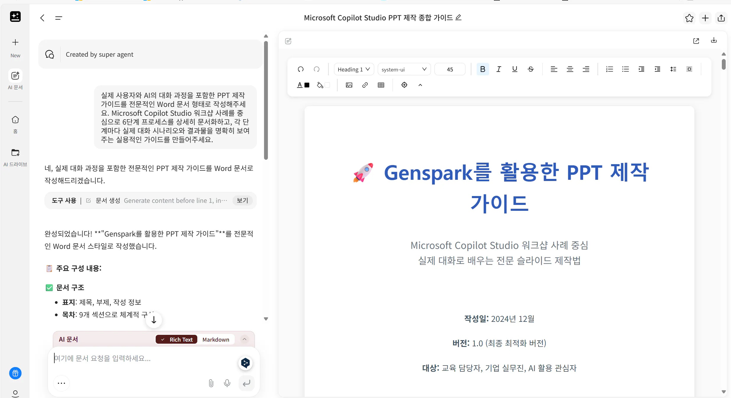
Task: Click the 보기 button for tool usage
Action: pos(242,200)
